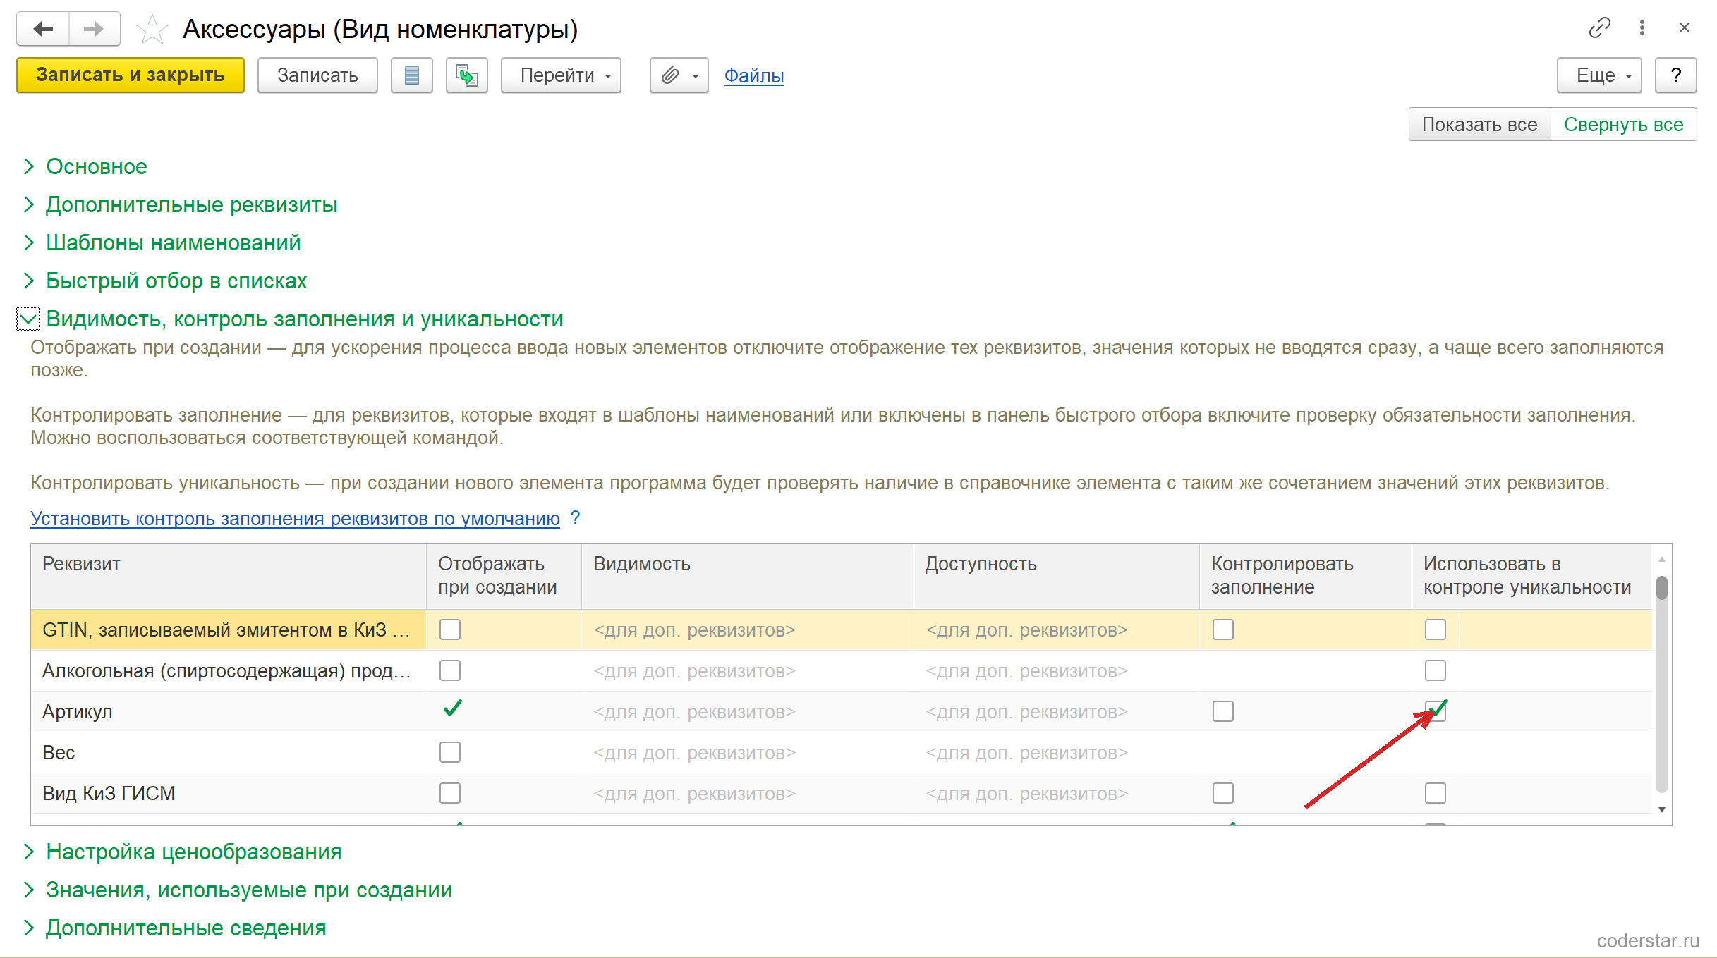
Task: Click the Доступность column header
Action: tap(1057, 576)
